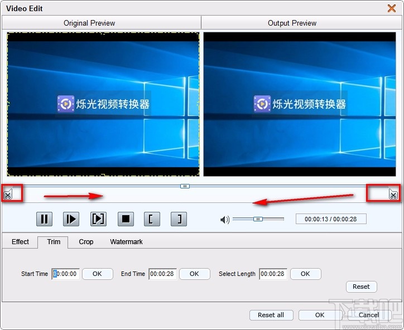404x330 pixels.
Task: Click the End Time input field
Action: coord(162,274)
